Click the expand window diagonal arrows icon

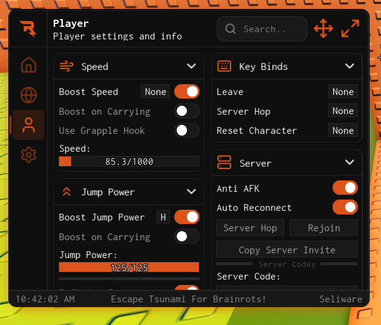pos(350,29)
